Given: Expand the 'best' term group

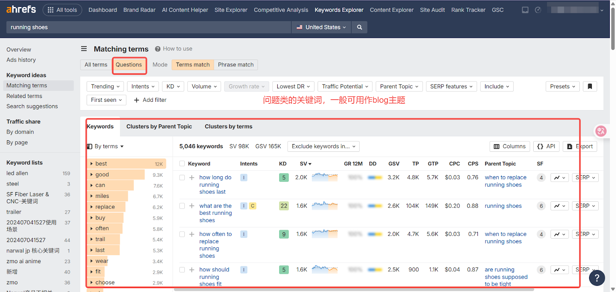Looking at the screenshot, I should tap(92, 164).
